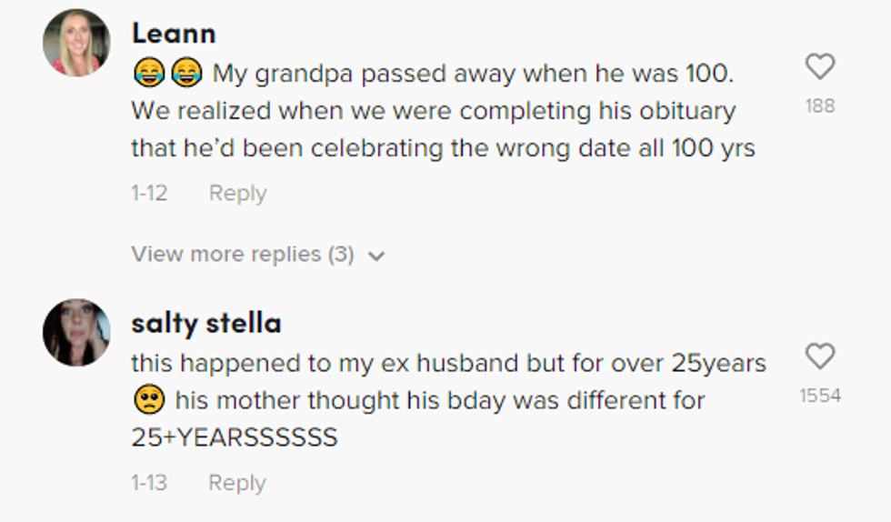Open Leann's profile picture
891x522 pixels.
click(76, 44)
